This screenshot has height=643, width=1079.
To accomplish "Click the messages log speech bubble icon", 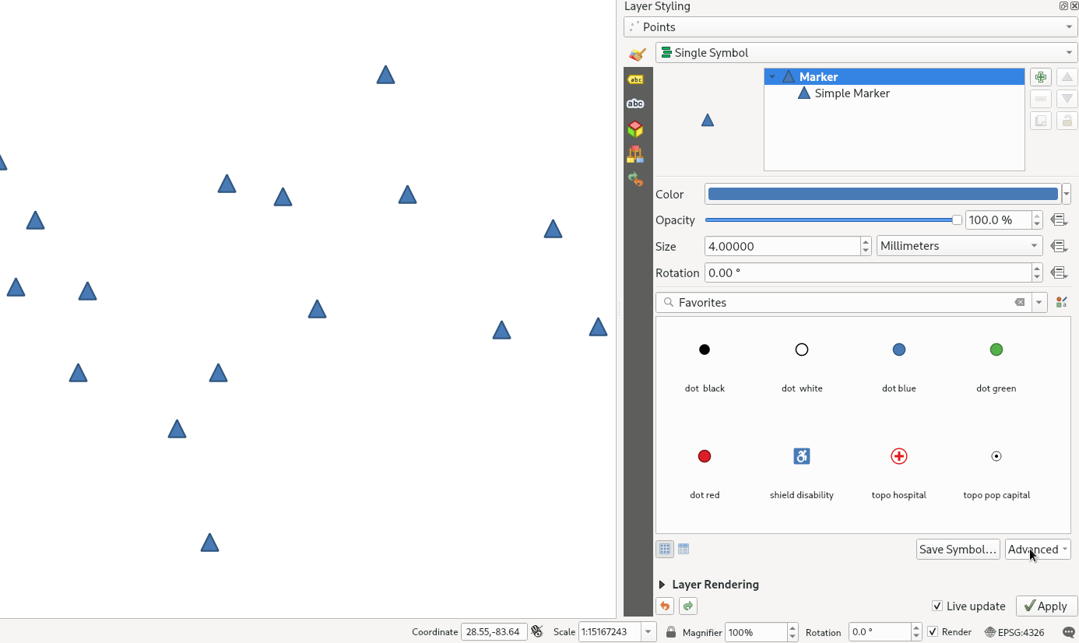I will pyautogui.click(x=1069, y=632).
